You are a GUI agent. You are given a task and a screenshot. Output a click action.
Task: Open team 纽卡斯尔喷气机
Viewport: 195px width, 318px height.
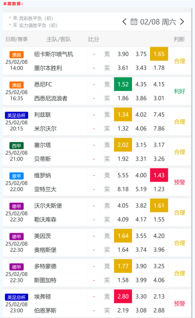53,54
